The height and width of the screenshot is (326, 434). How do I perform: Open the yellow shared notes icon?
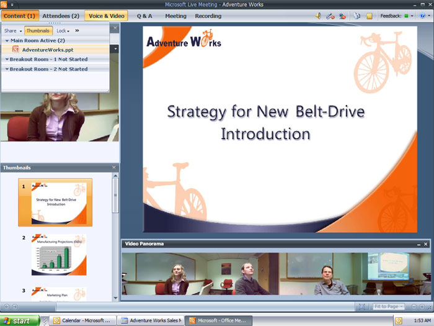click(x=370, y=16)
